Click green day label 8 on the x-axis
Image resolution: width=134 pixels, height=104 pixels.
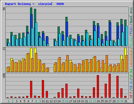pos(36,101)
